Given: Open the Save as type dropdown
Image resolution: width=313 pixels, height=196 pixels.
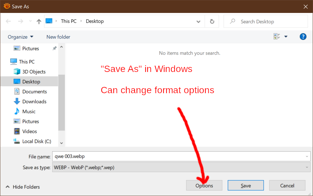Looking at the screenshot, I should click(x=181, y=167).
